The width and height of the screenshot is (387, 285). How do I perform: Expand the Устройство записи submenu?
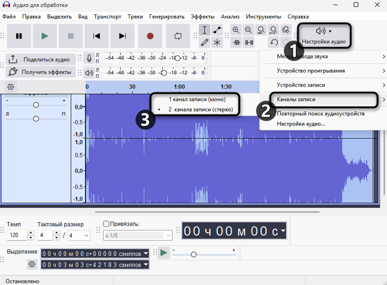click(325, 85)
